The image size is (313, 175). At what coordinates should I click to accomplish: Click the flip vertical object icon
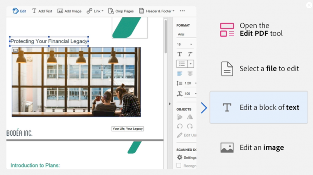[x=180, y=117]
